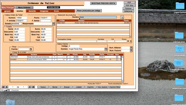Select the detalles tab

[x=20, y=11]
